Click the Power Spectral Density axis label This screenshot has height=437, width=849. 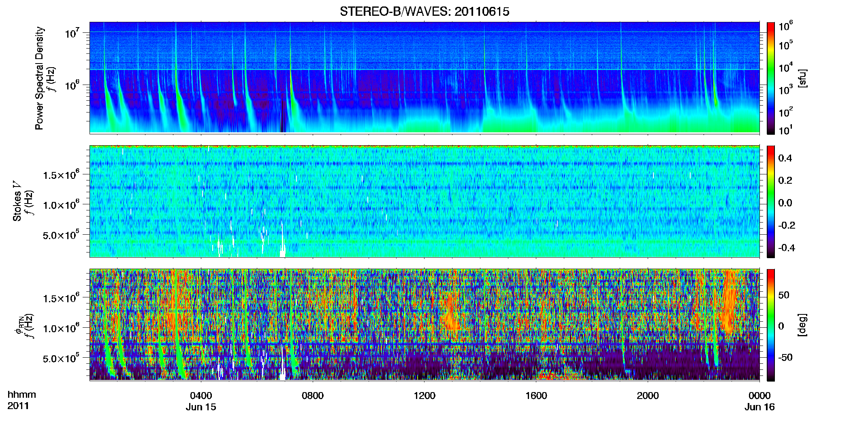pos(39,78)
